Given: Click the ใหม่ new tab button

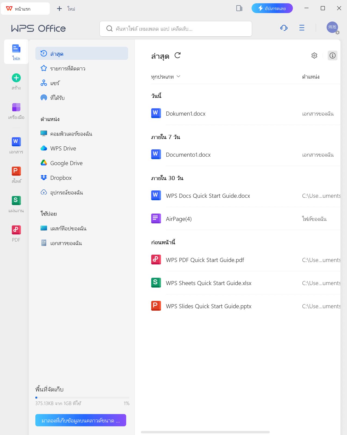Looking at the screenshot, I should click(x=66, y=9).
